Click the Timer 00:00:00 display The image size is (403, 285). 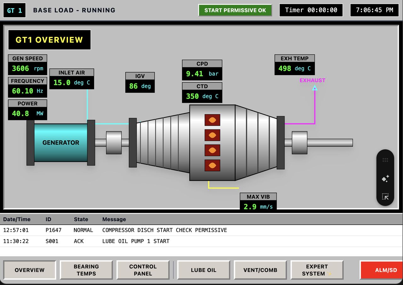click(x=311, y=10)
